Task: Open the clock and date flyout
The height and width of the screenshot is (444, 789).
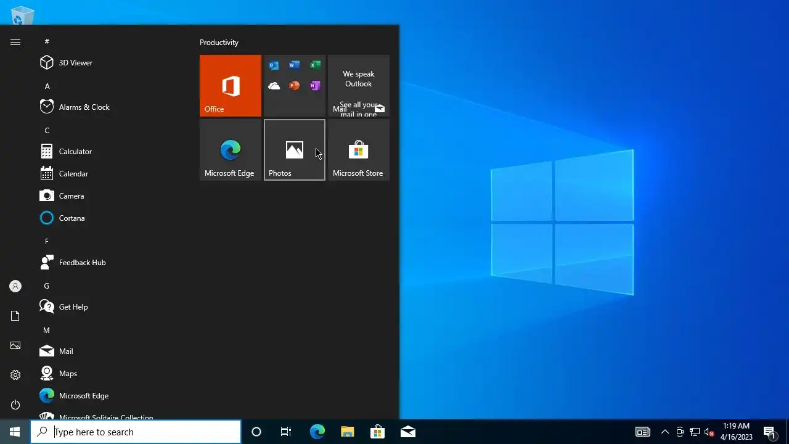Action: [737, 432]
